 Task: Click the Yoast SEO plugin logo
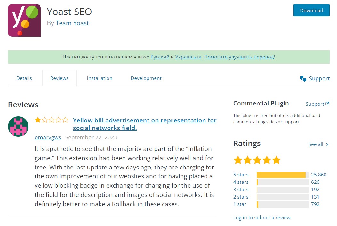pyautogui.click(x=24, y=20)
